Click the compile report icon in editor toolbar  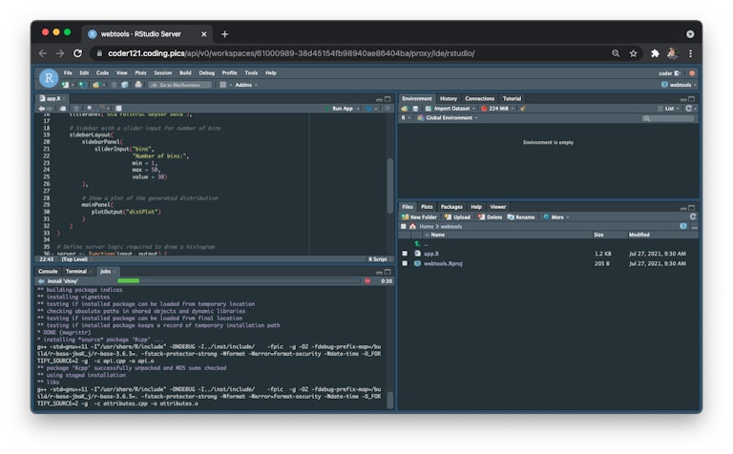[118, 109]
